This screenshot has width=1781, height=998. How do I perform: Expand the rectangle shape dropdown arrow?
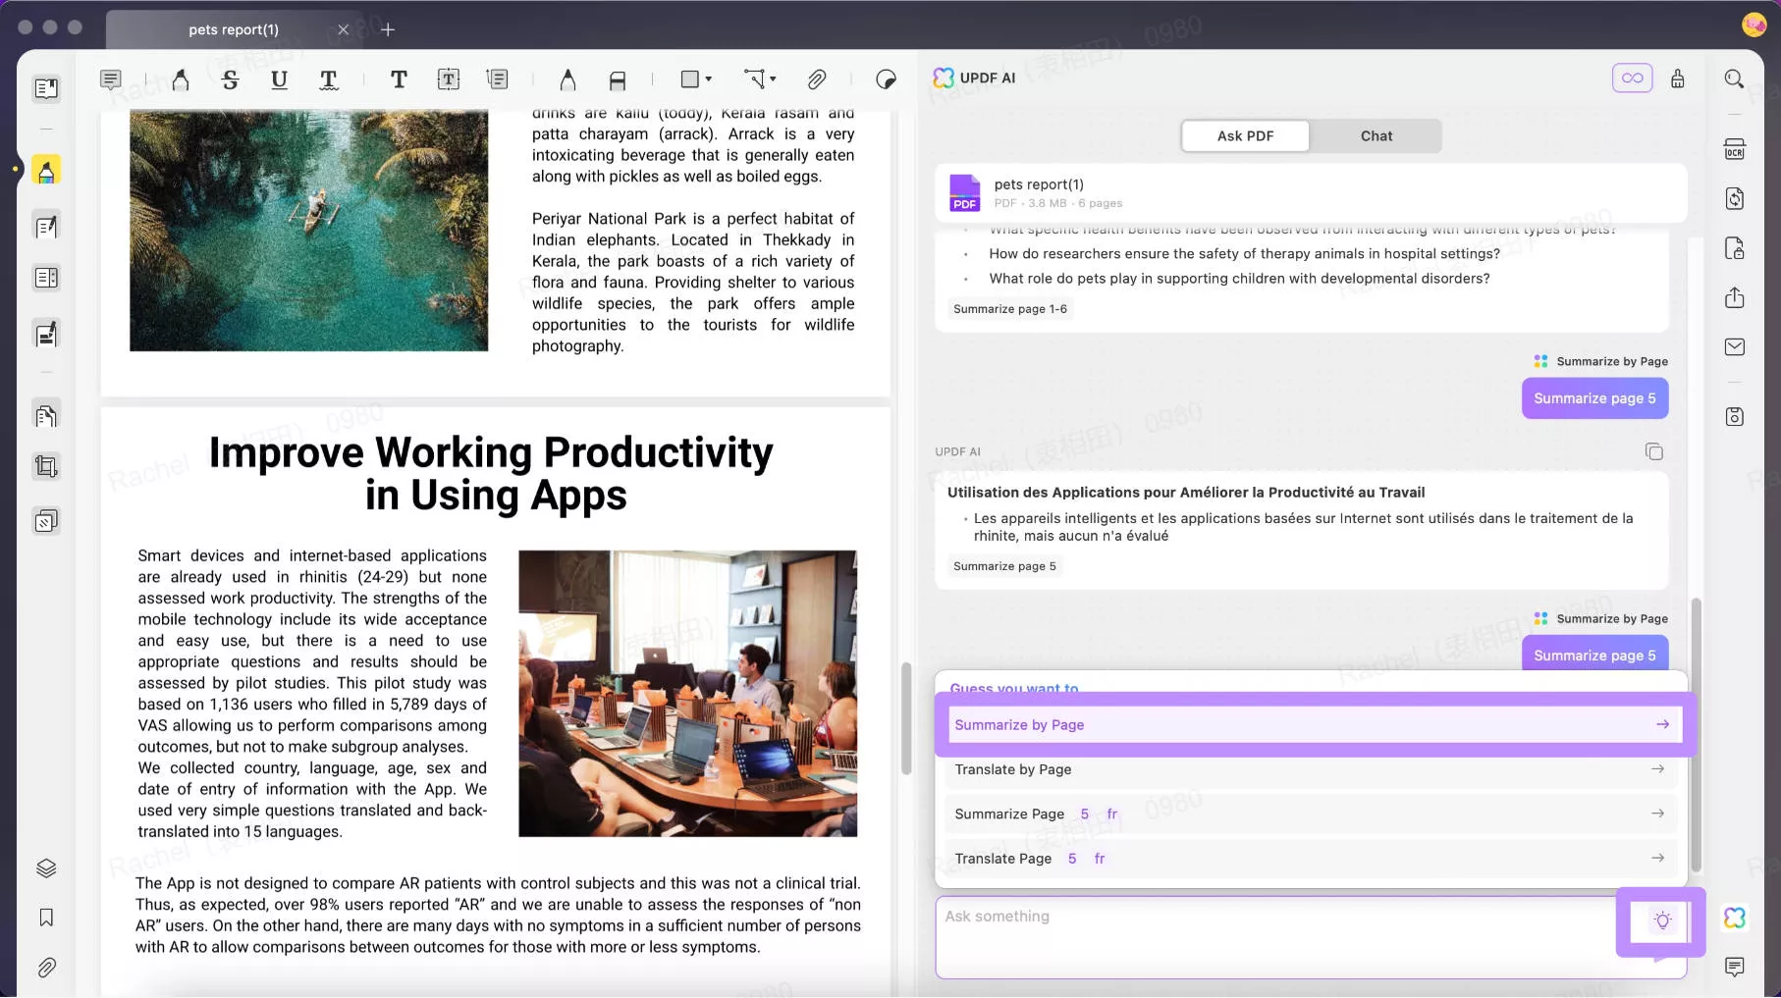[x=709, y=79]
